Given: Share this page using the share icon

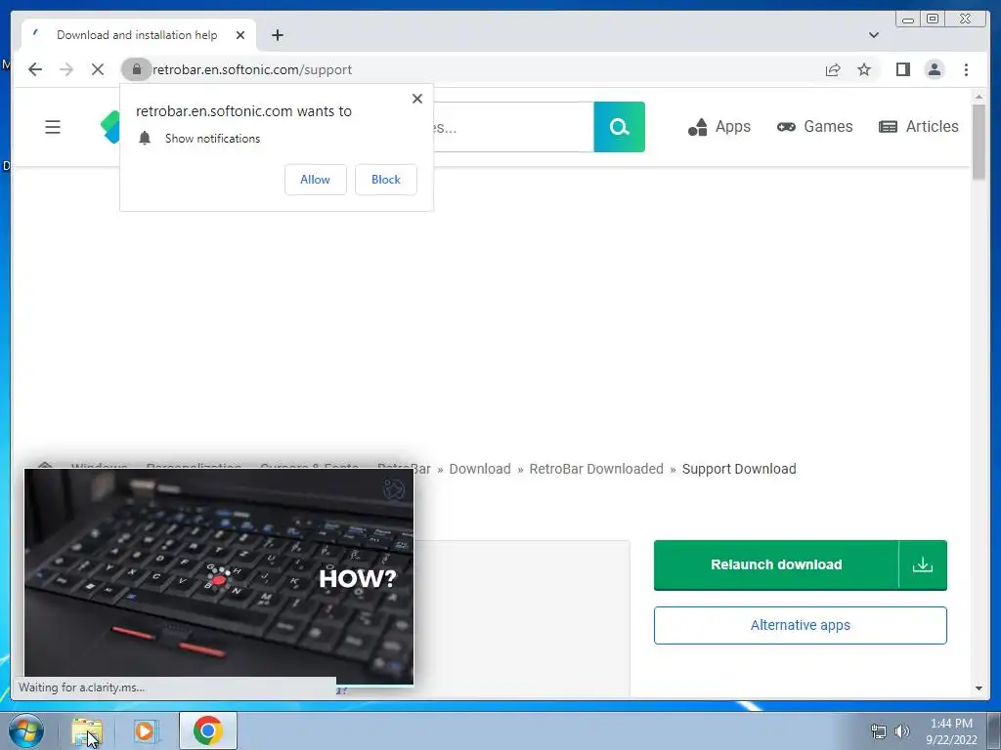Looking at the screenshot, I should tap(833, 69).
